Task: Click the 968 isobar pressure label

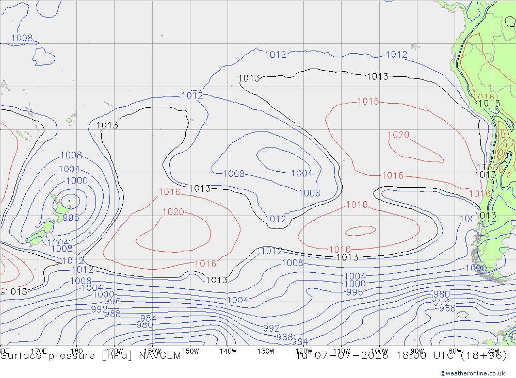Action: 447,308
